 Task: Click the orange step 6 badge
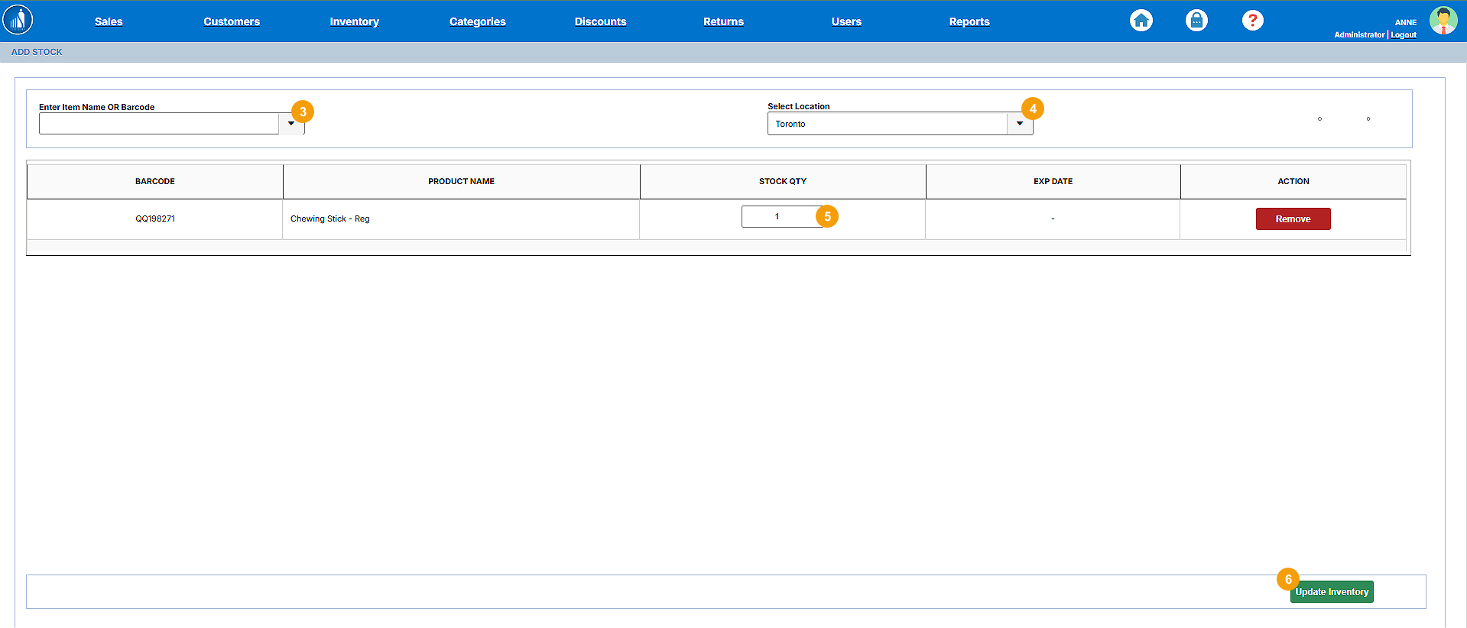(x=1287, y=579)
